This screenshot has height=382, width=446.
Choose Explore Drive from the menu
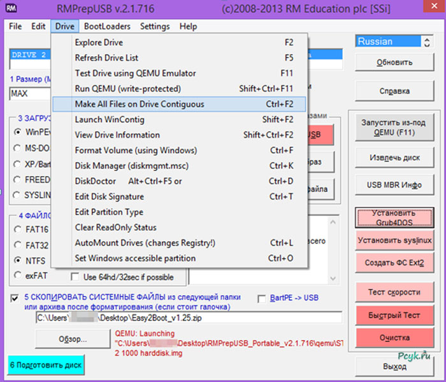point(179,43)
